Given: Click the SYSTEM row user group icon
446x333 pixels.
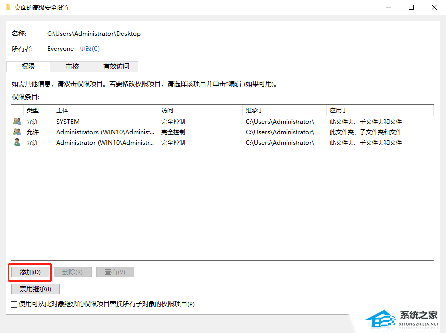Looking at the screenshot, I should 17,121.
